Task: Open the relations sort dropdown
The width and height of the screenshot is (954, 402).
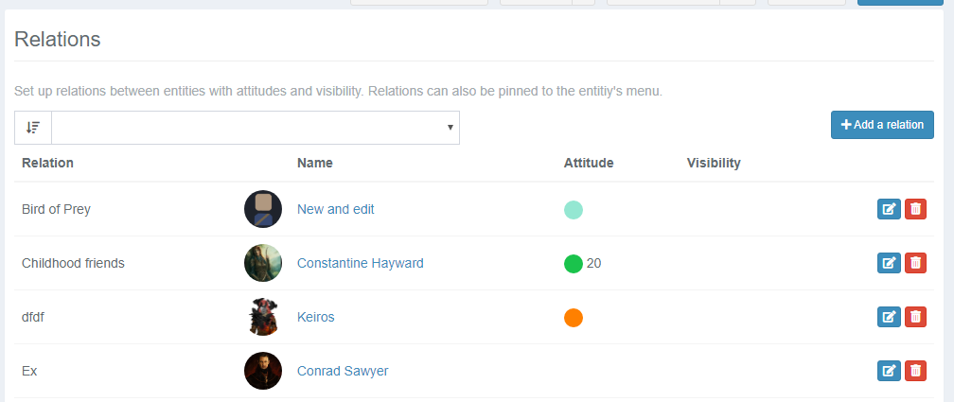Action: (x=255, y=128)
